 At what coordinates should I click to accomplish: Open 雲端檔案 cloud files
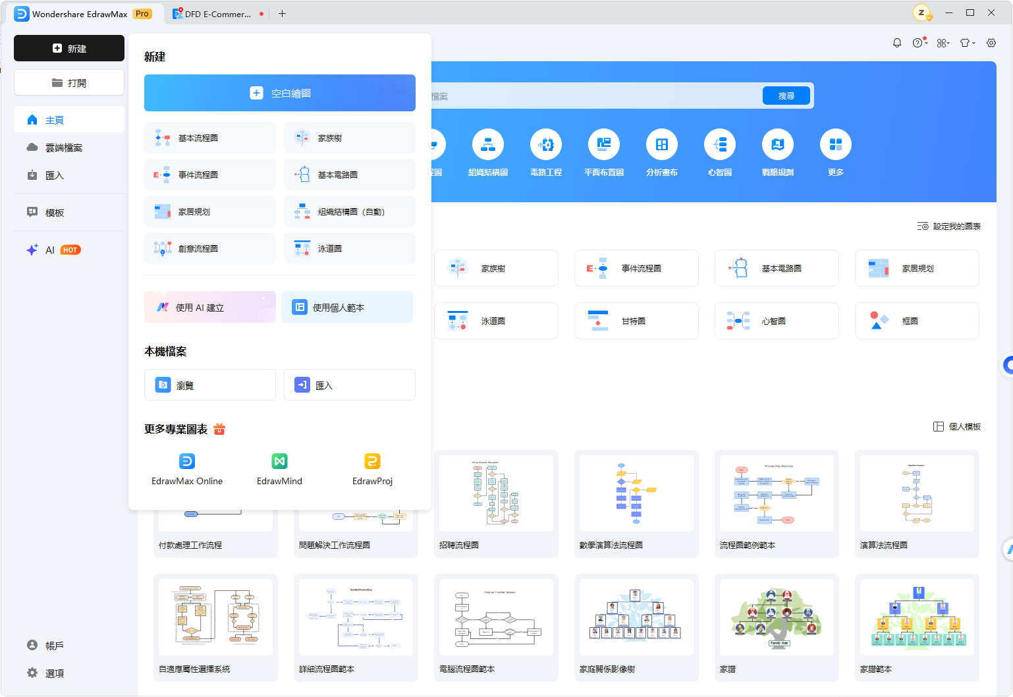coord(69,148)
